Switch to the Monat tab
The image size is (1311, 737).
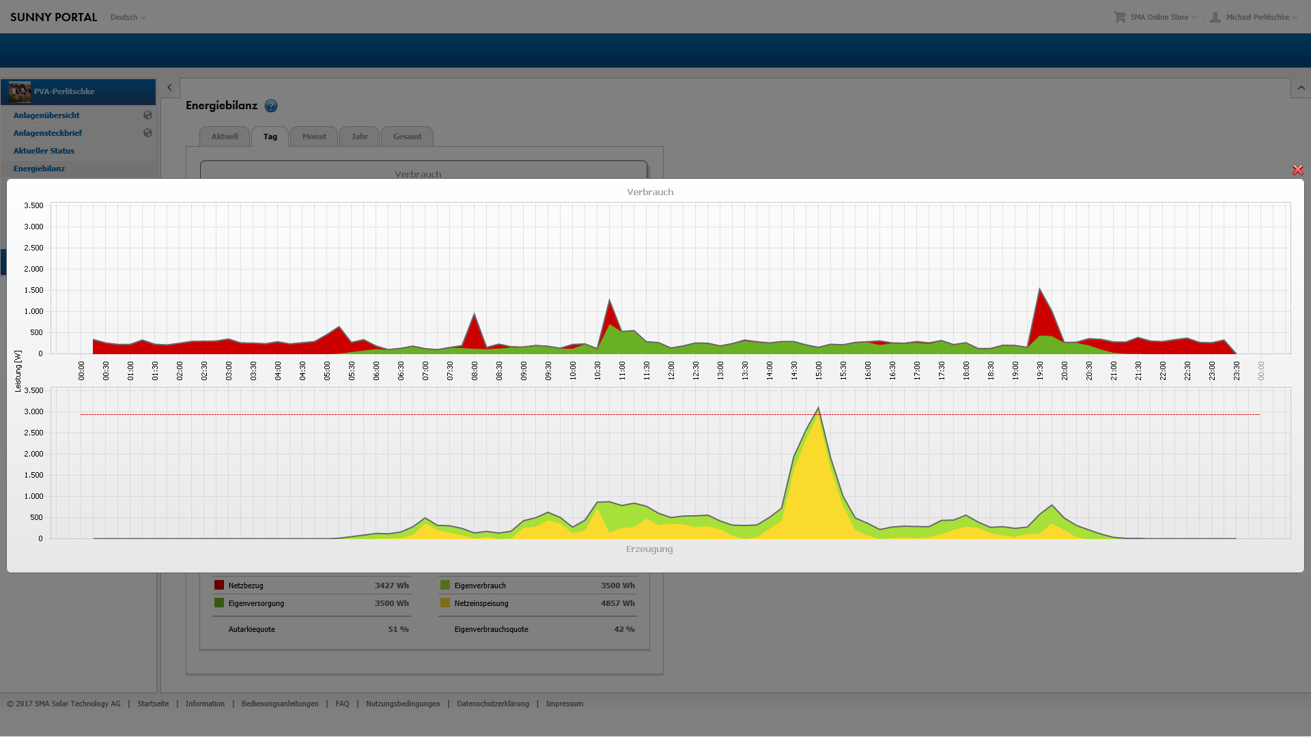click(314, 136)
